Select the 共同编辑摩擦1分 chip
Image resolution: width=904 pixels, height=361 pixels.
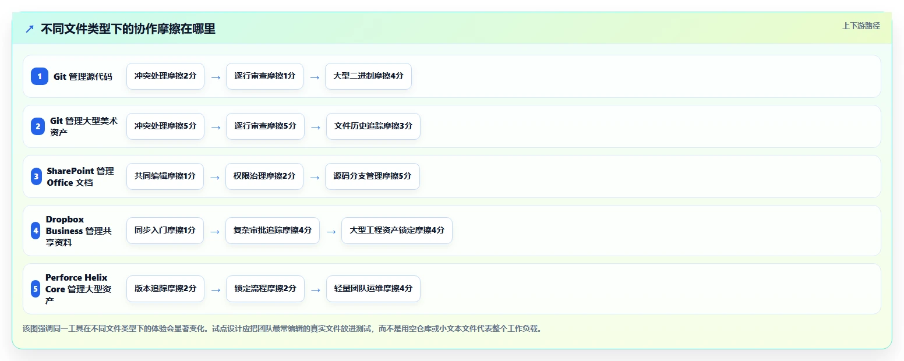tap(165, 176)
